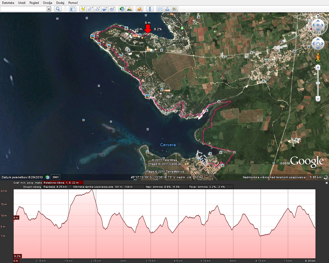Add a placemark with the pushpin icon
Image resolution: width=329 pixels, height=263 pixels.
(83, 9)
